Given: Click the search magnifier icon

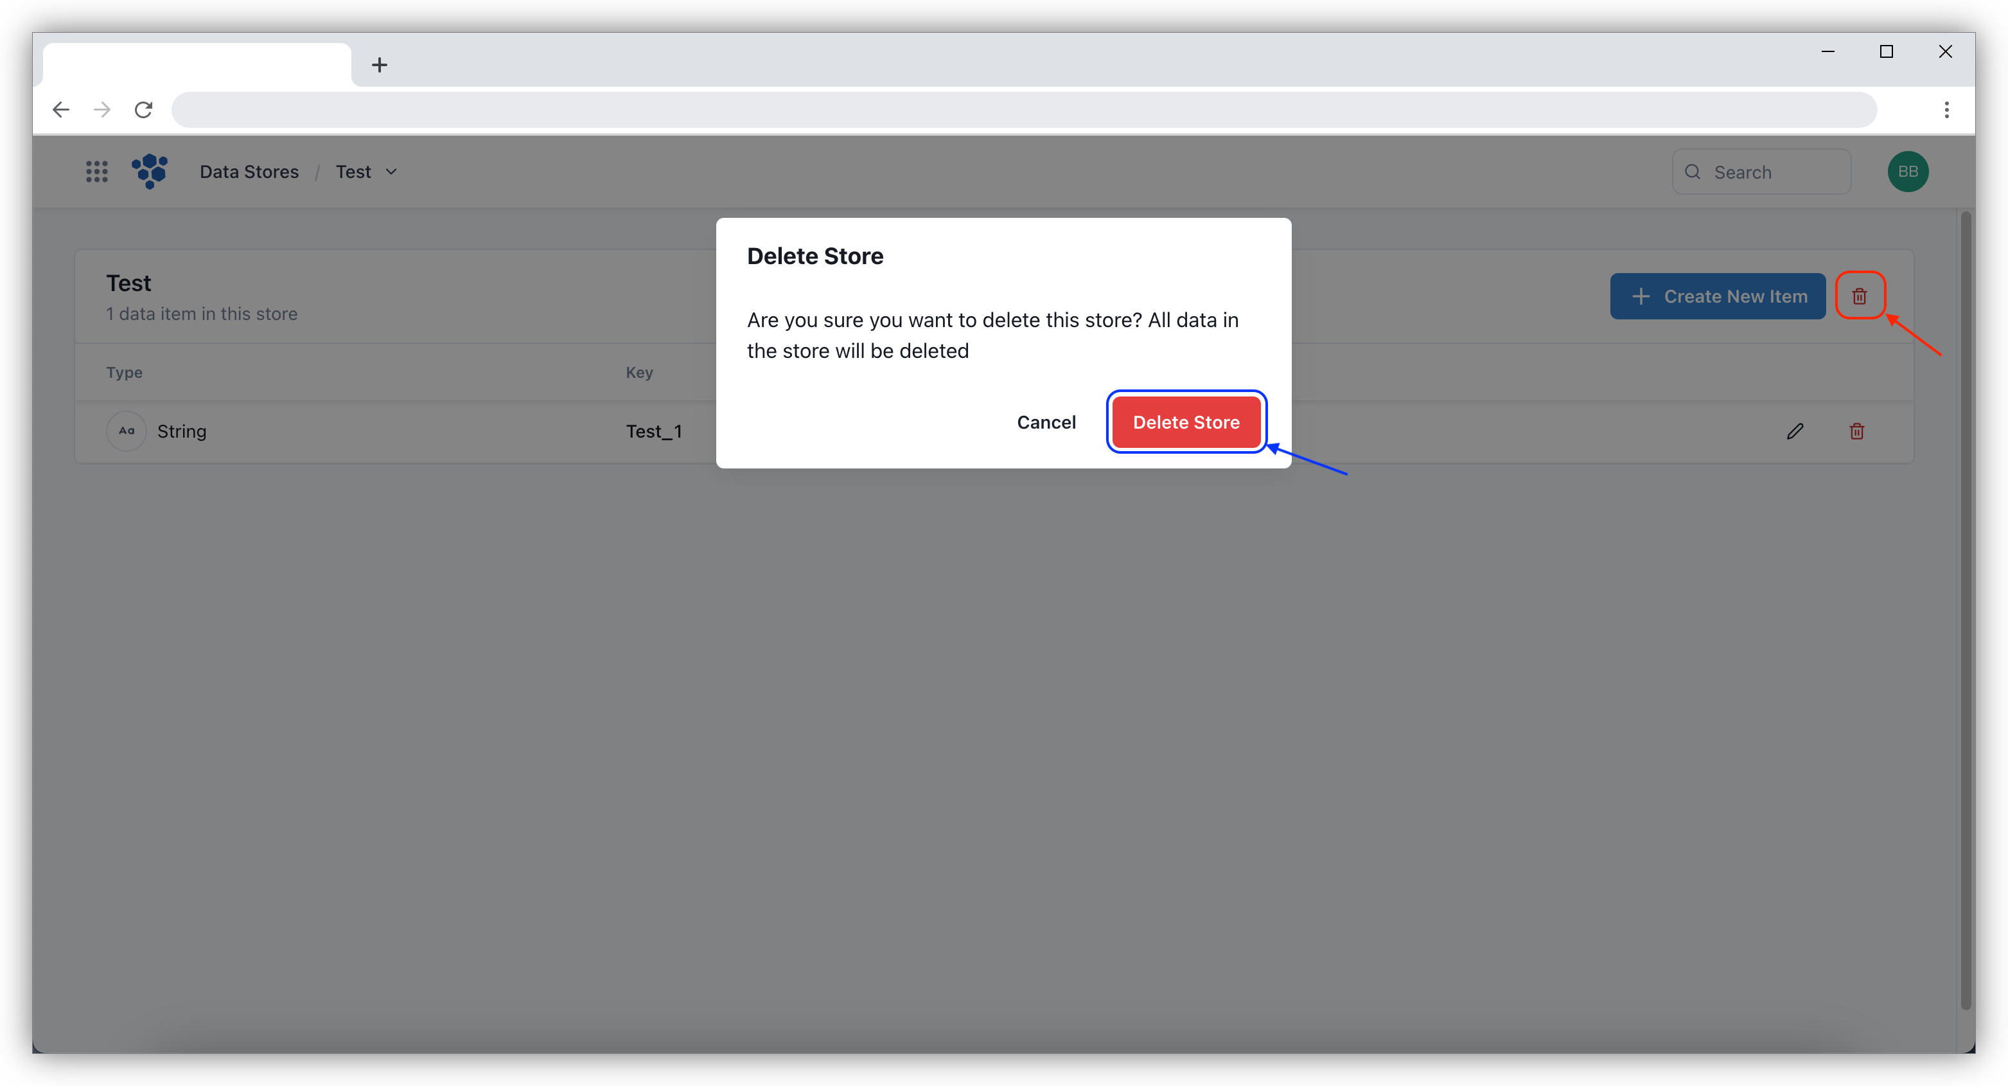Looking at the screenshot, I should point(1693,172).
